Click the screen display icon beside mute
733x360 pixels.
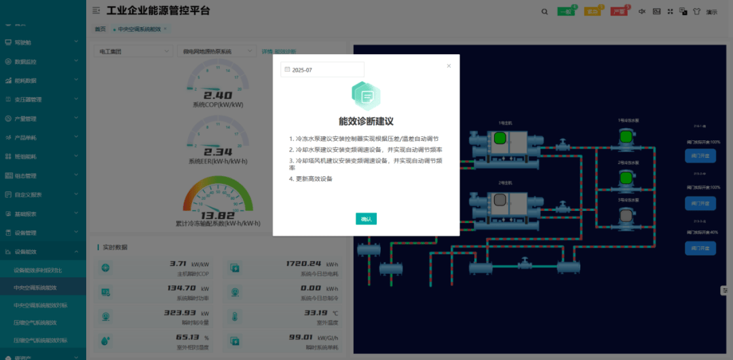pos(656,12)
